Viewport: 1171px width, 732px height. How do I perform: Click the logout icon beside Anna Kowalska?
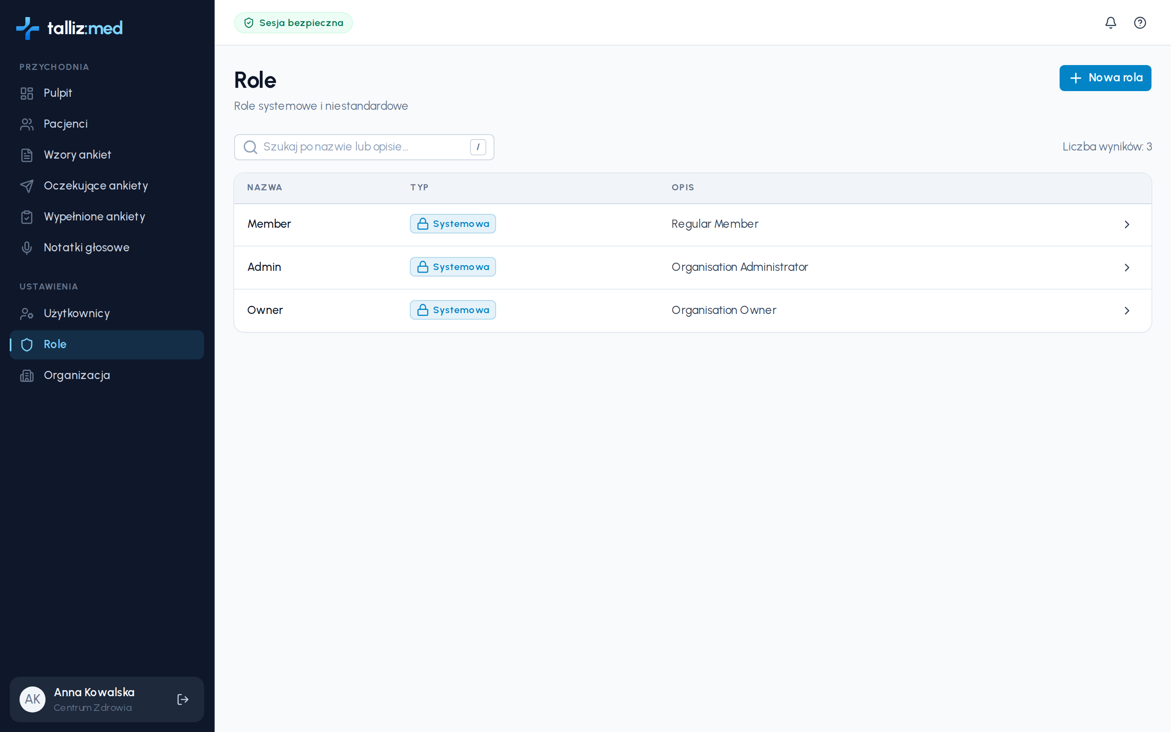[183, 699]
